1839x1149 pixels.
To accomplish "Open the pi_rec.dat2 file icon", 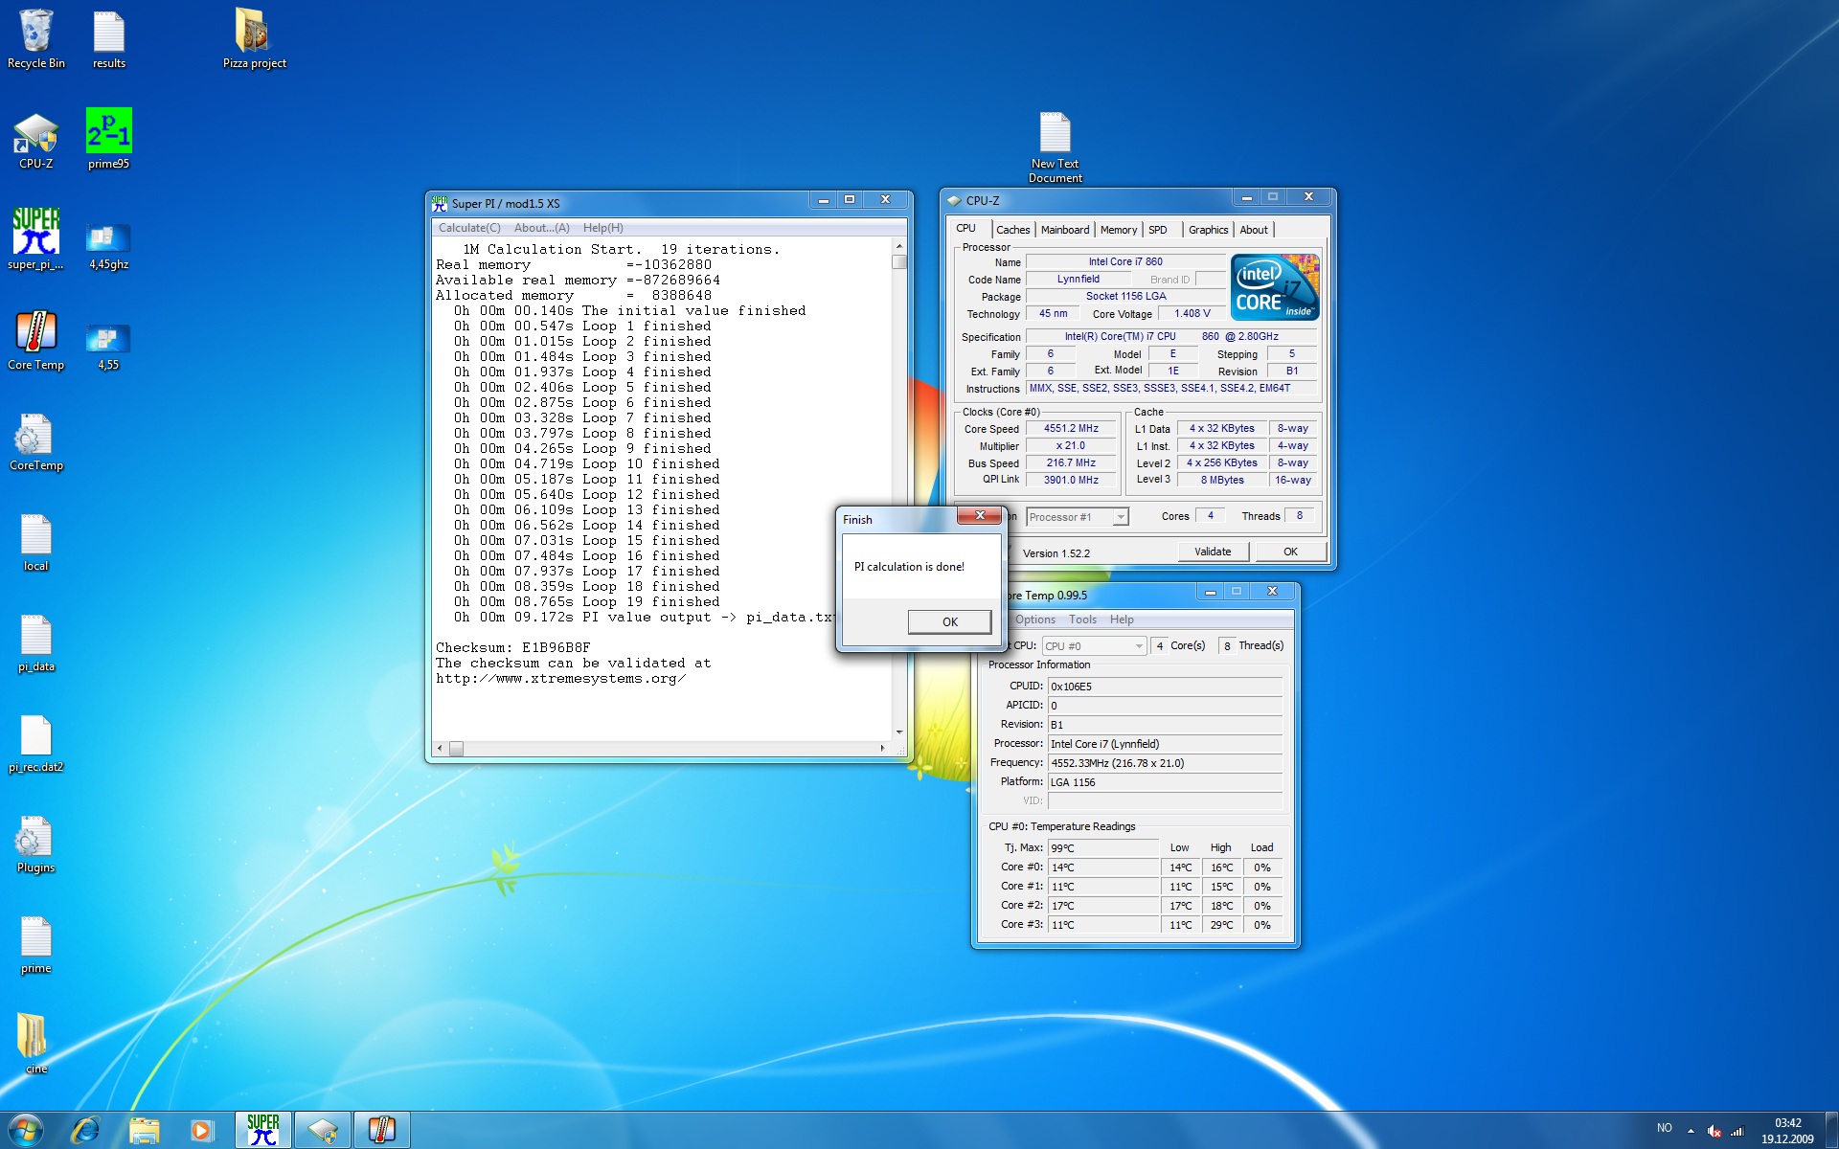I will point(36,744).
